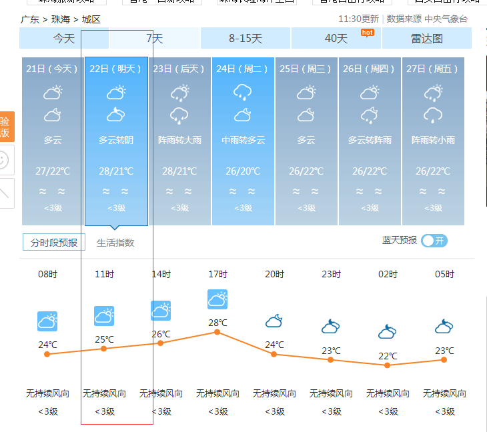Screen dimensions: 487x432
Task: Toggle the 蓝天预报 switch
Action: (434, 241)
